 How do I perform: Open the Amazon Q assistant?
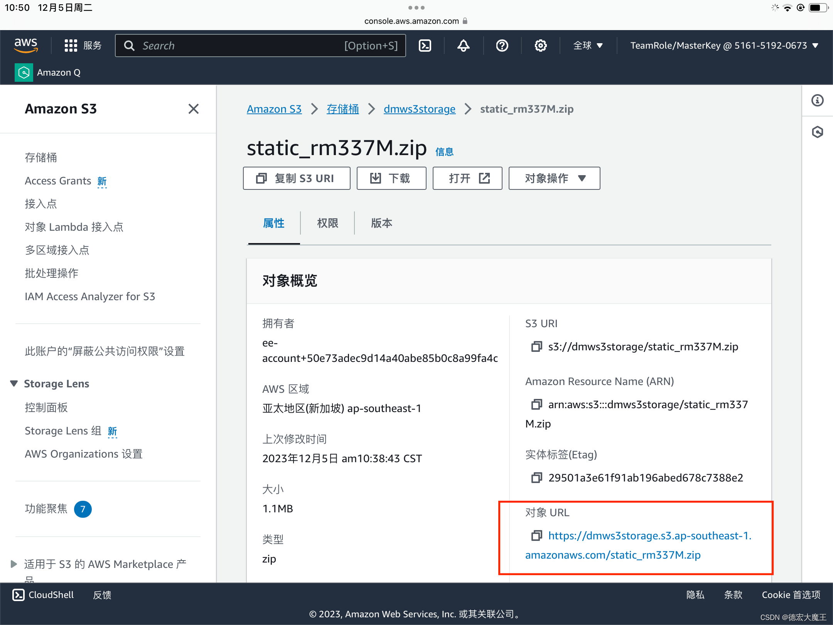[x=48, y=73]
